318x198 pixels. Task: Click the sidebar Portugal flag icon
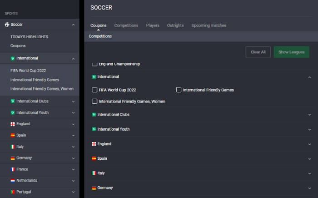point(13,192)
